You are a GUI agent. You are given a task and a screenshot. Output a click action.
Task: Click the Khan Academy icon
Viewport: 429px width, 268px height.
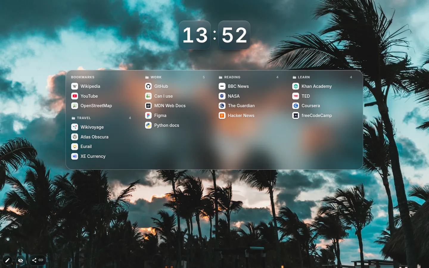pyautogui.click(x=296, y=86)
